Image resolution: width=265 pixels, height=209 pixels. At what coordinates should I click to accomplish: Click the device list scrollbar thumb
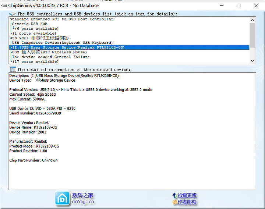pyautogui.click(x=252, y=35)
